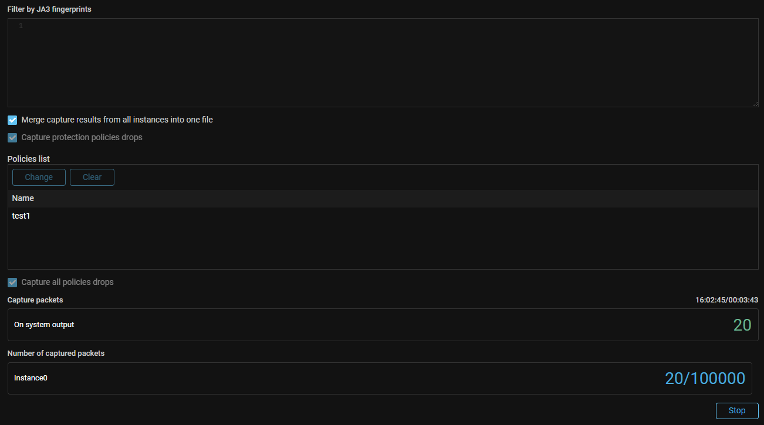Image resolution: width=764 pixels, height=425 pixels.
Task: Click the On system output row
Action: click(x=44, y=325)
